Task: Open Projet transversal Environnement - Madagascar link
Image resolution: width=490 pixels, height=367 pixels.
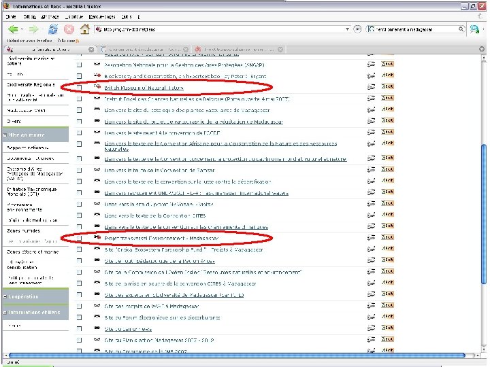Action: coord(161,238)
